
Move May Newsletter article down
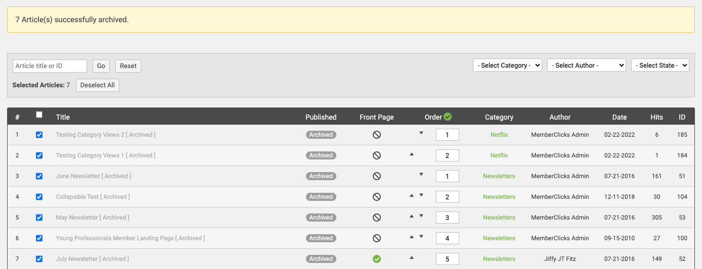[x=421, y=216]
